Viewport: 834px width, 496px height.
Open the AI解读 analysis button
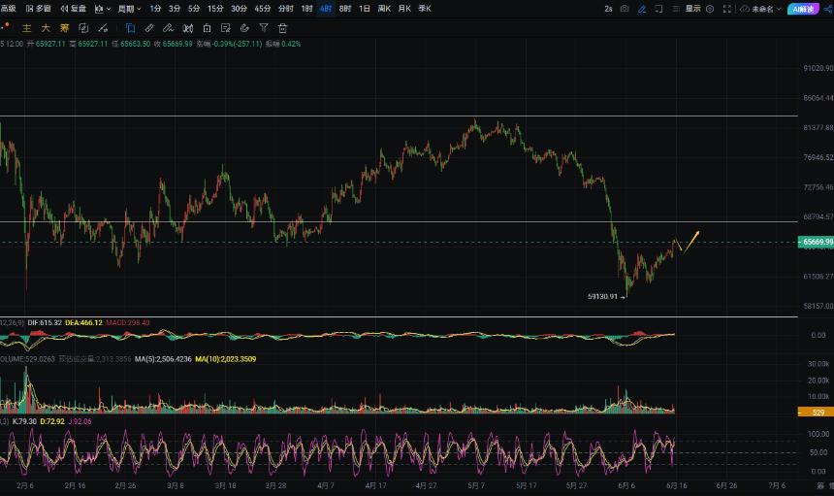point(803,9)
